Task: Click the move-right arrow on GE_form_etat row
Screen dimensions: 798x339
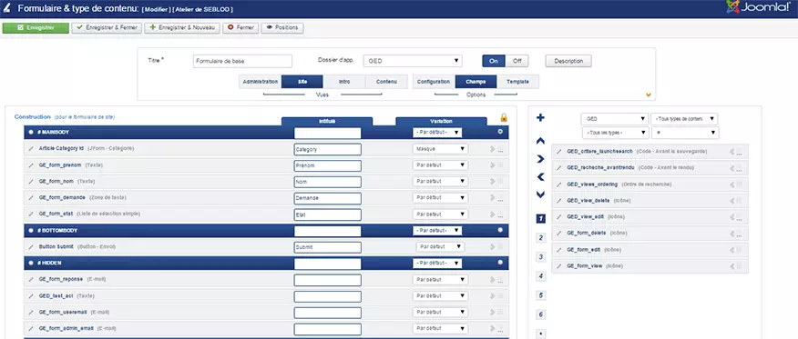Action: [492, 214]
